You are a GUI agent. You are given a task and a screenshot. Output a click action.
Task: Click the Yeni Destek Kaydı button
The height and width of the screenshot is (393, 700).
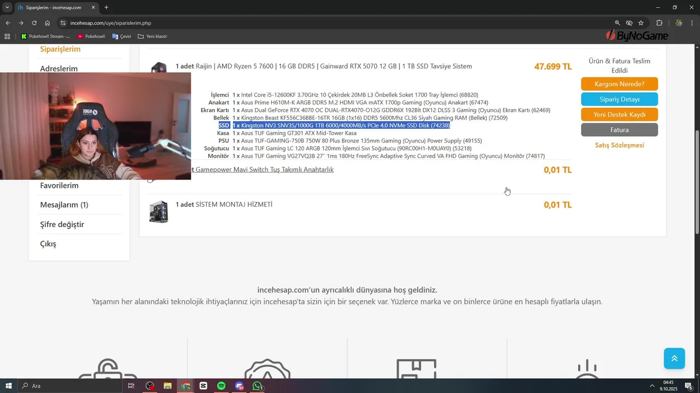coord(619,115)
